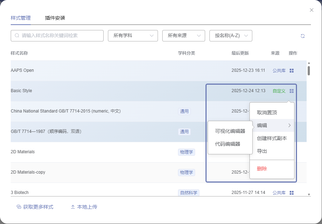The image size is (322, 224).
Task: Click the actions grid icon for Basic Style
Action: click(x=292, y=91)
